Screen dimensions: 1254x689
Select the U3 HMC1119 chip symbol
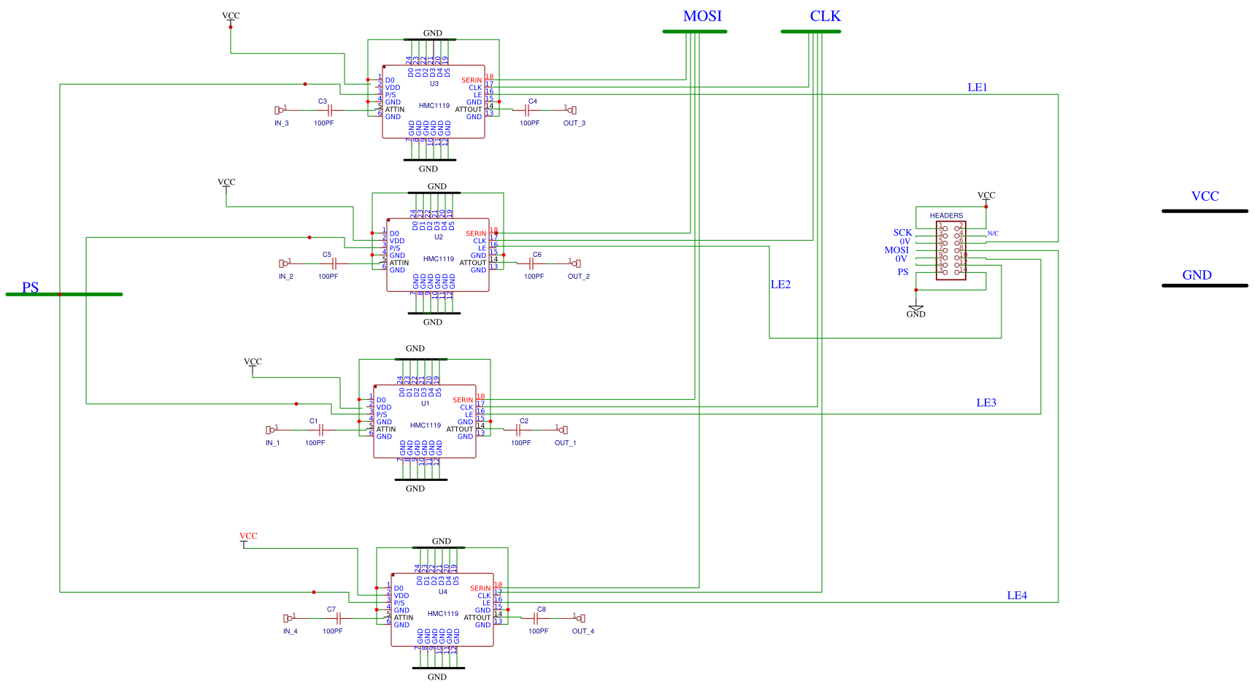click(x=434, y=101)
